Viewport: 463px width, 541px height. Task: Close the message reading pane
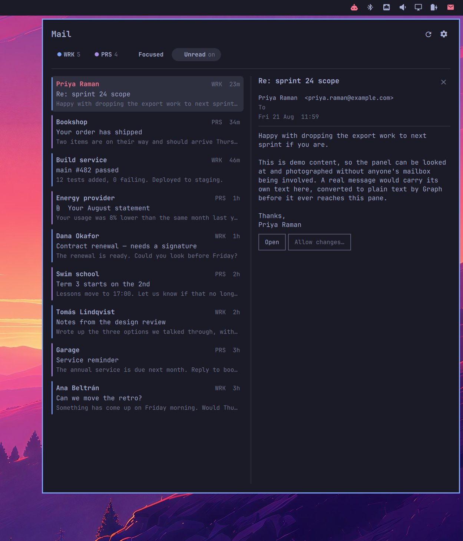pos(443,82)
